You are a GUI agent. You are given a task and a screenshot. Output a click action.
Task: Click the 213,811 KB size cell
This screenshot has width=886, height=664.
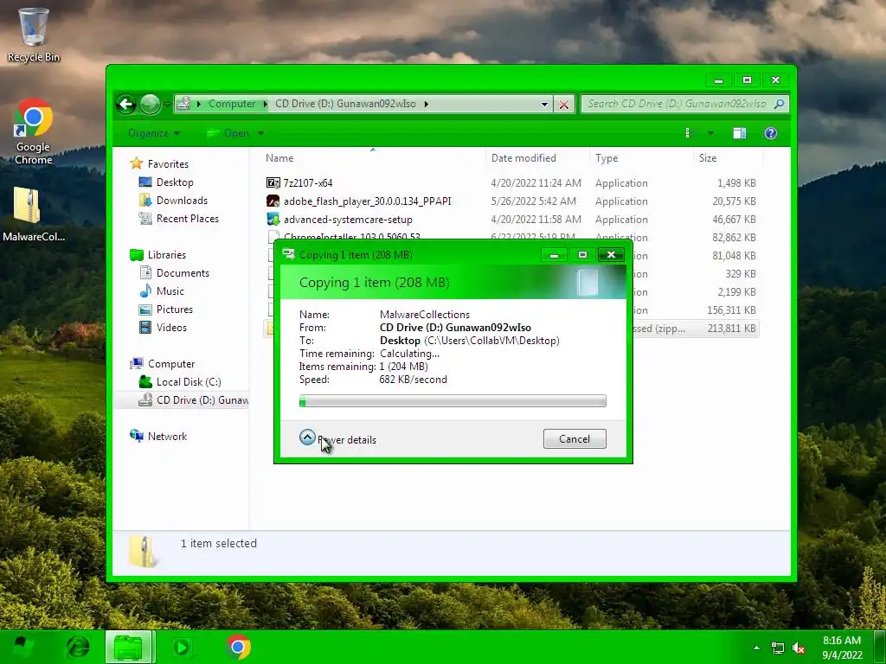point(731,328)
